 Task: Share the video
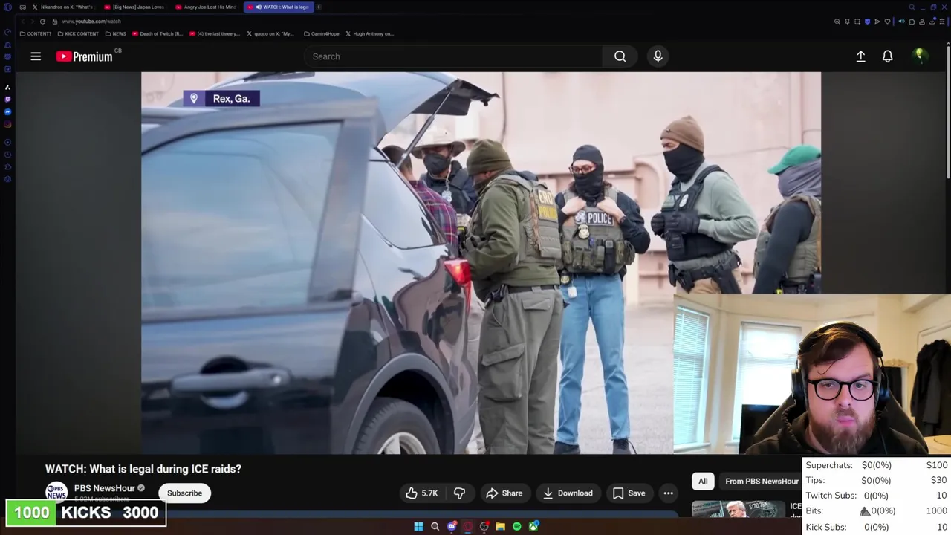504,493
